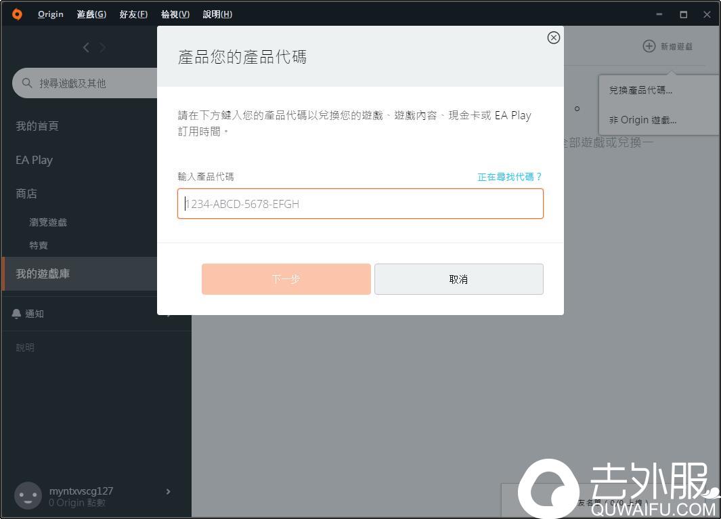
Task: Click the 新增遊戲 plus icon
Action: pyautogui.click(x=649, y=46)
